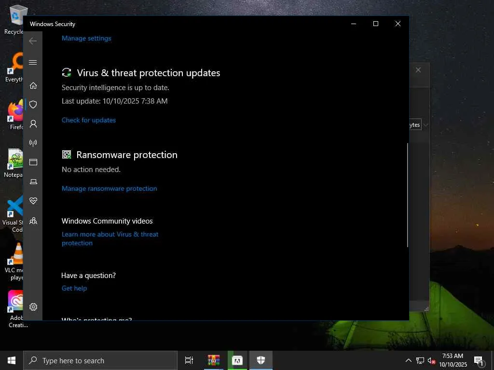Click the Windows Security vertical scrollbar
The height and width of the screenshot is (370, 494).
[x=407, y=195]
